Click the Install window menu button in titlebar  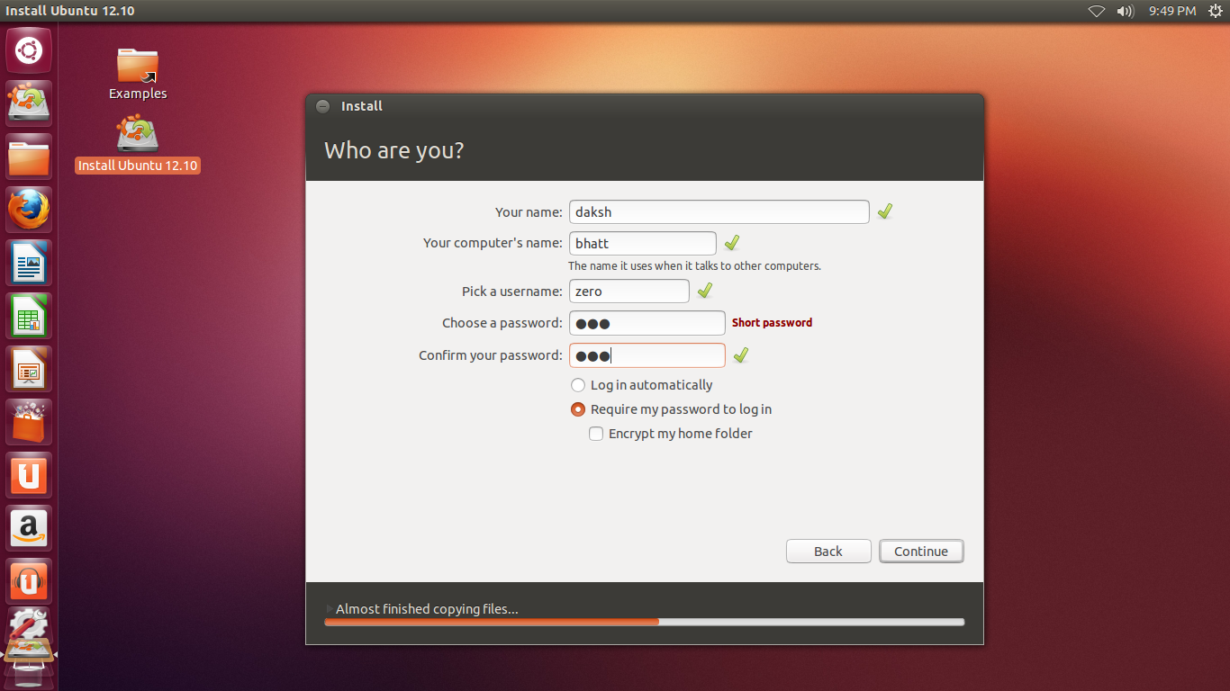(x=322, y=106)
